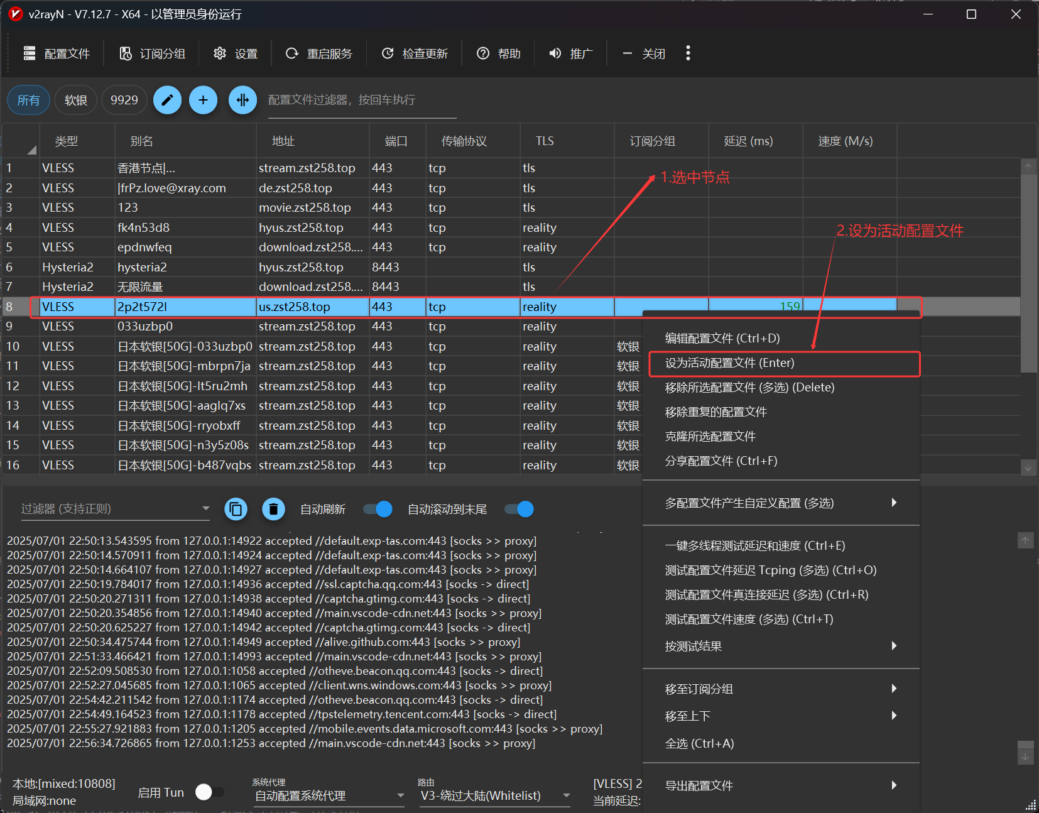
Task: Select the 软银 subscription group tab
Action: click(76, 100)
